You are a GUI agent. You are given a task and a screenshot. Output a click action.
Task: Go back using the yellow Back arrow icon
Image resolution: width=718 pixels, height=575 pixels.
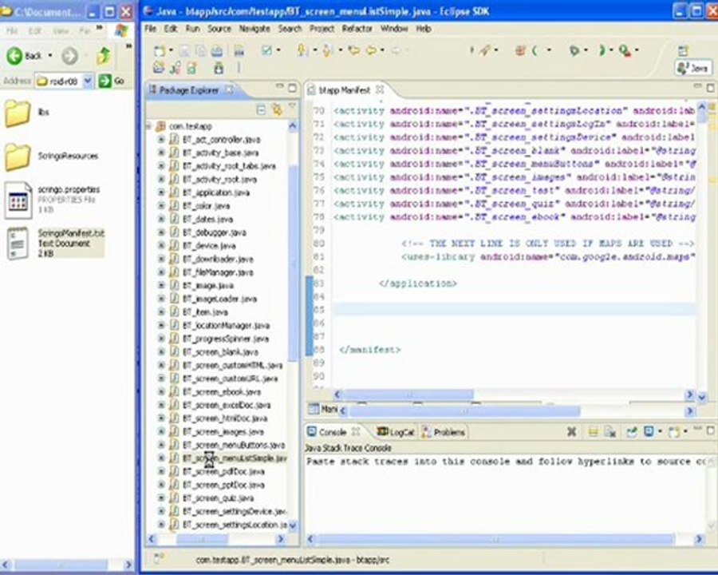pyautogui.click(x=371, y=50)
